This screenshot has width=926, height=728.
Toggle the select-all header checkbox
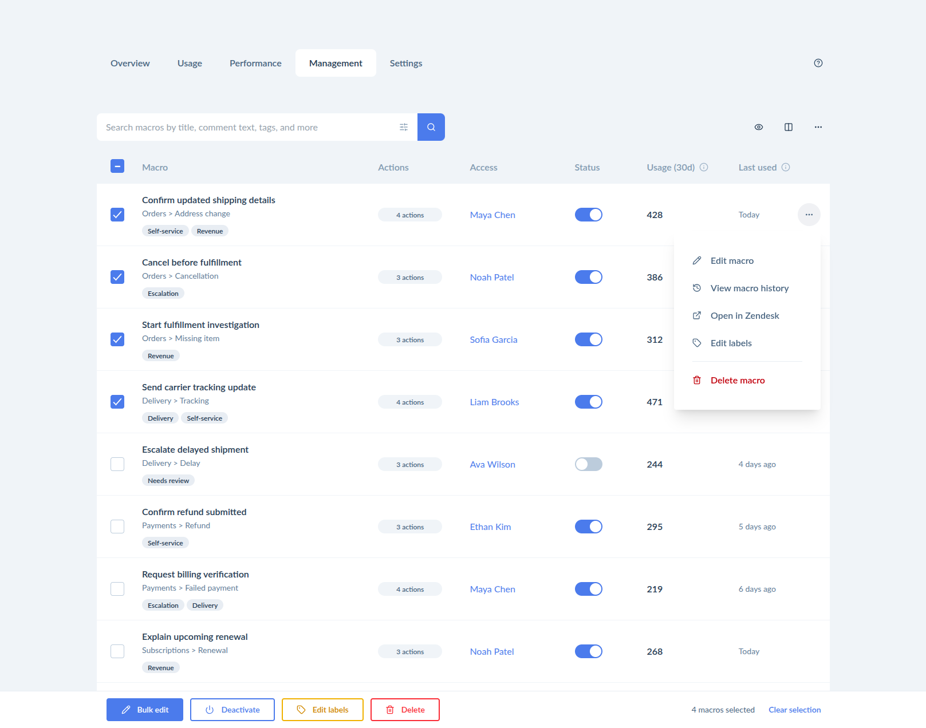[117, 166]
